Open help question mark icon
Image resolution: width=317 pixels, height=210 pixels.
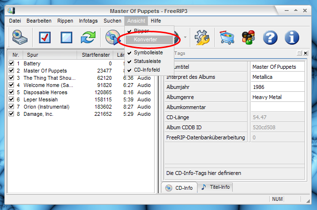pyautogui.click(x=270, y=37)
